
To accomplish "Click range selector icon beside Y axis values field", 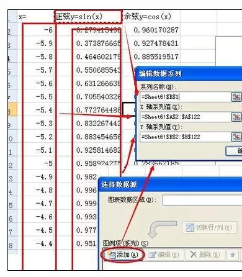I will pyautogui.click(x=236, y=137).
